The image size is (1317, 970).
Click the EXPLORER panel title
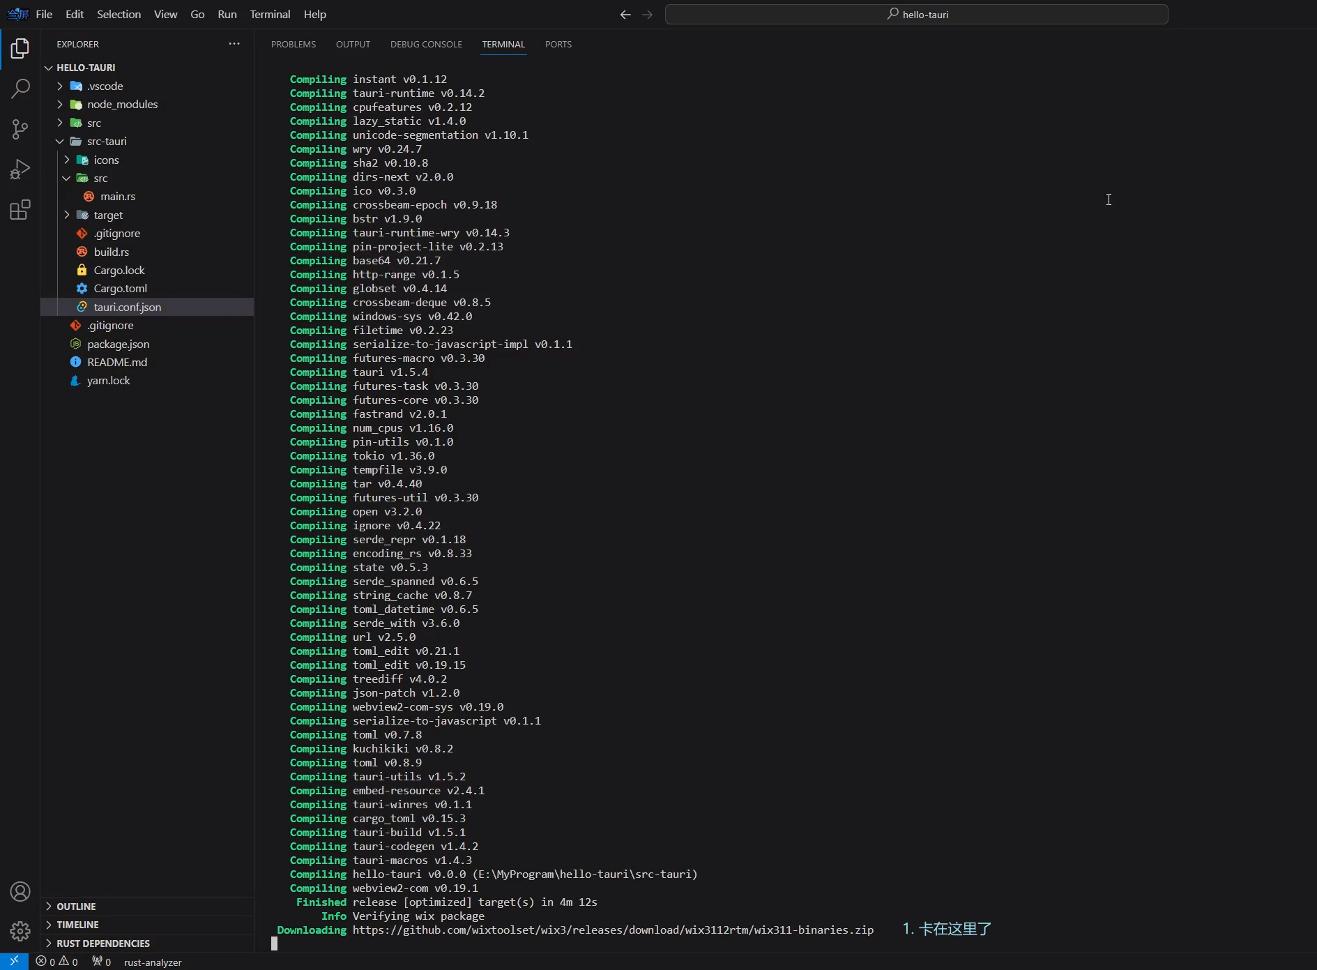point(77,44)
